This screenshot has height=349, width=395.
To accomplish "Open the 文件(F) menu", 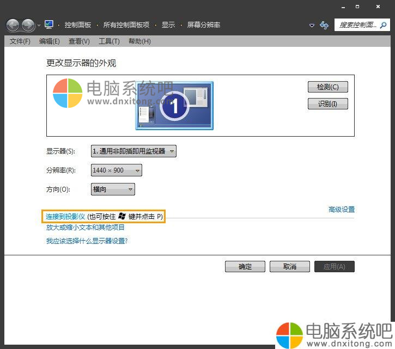I will tap(20, 41).
